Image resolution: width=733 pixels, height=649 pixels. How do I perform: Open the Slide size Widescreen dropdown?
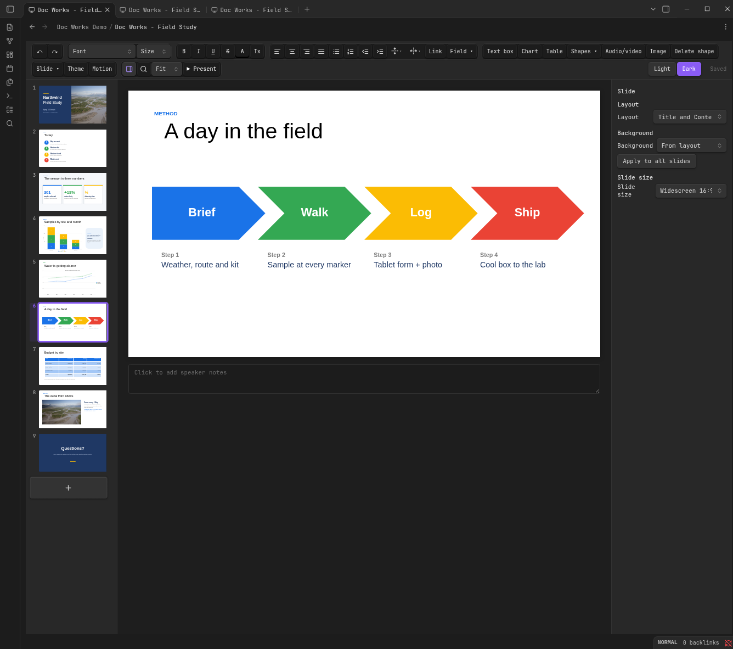coord(691,191)
